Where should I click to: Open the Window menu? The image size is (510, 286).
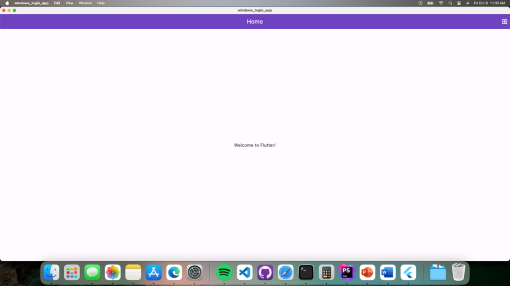tap(85, 3)
